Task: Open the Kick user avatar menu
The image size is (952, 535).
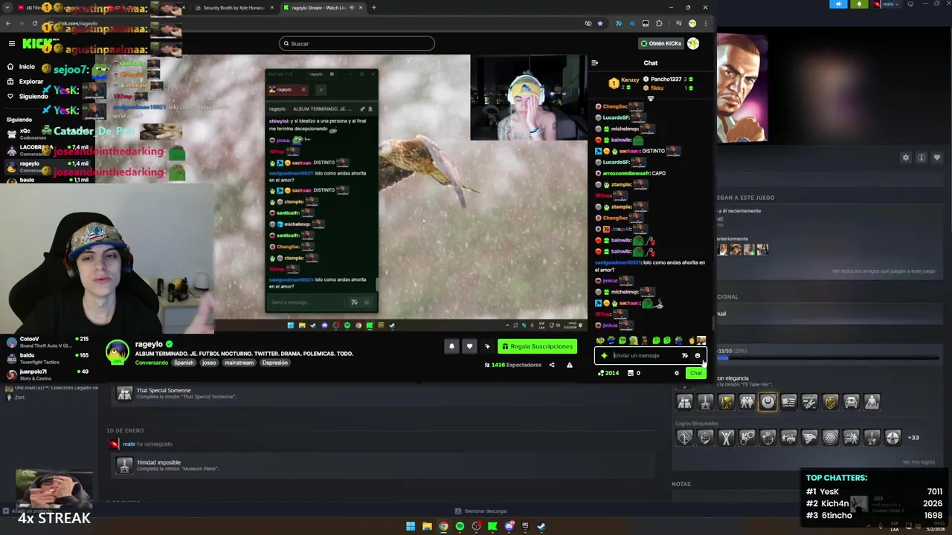Action: tap(693, 44)
